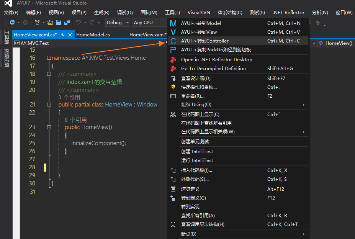Click the lightbulb quick actions icon

(173, 87)
